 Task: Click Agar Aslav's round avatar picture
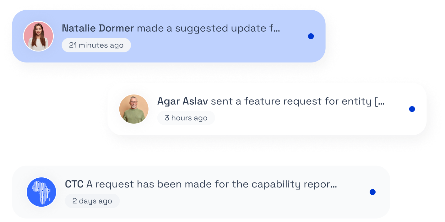(134, 109)
